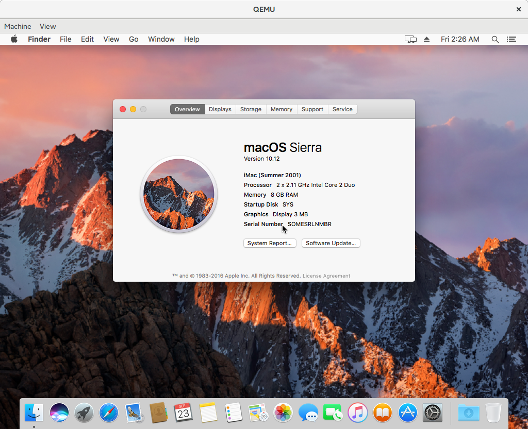Switch to the Storage tab
The image size is (528, 429).
click(x=251, y=109)
